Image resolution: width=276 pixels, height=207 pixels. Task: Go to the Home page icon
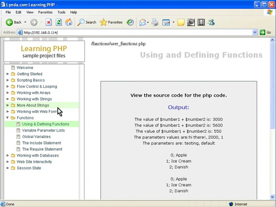69,22
